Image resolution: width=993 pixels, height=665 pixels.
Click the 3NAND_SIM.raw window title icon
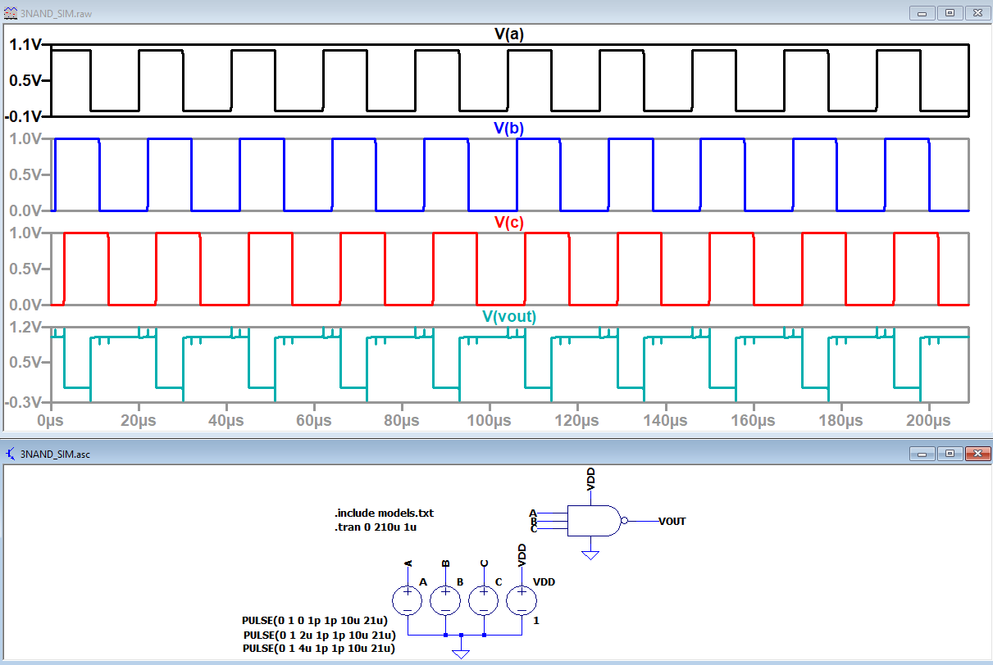click(x=10, y=14)
